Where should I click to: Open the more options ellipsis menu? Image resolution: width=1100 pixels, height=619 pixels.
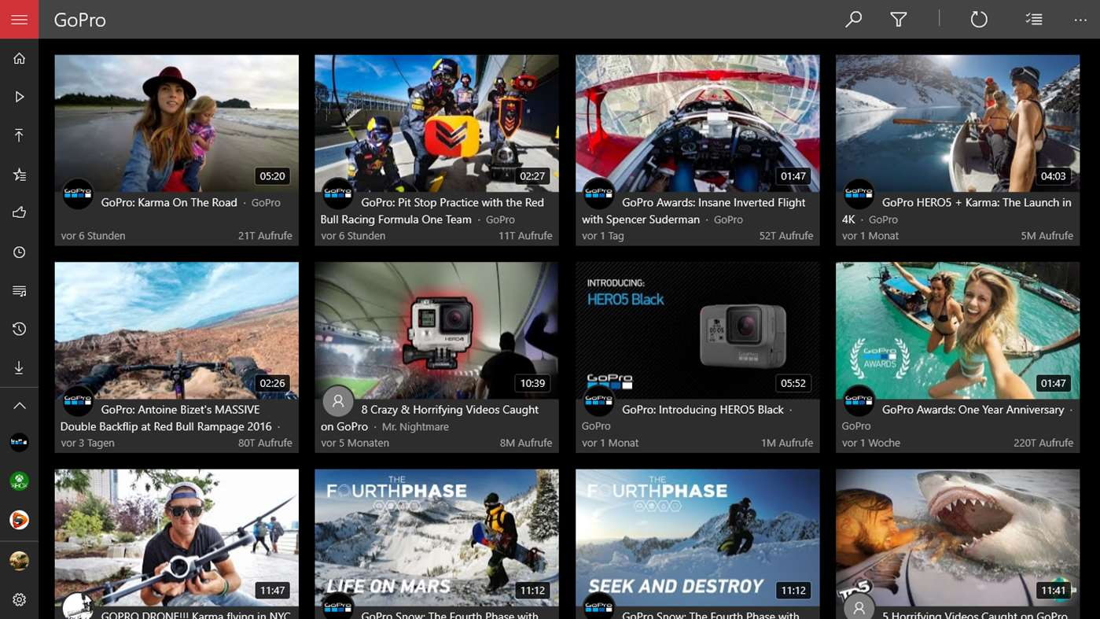tap(1080, 20)
